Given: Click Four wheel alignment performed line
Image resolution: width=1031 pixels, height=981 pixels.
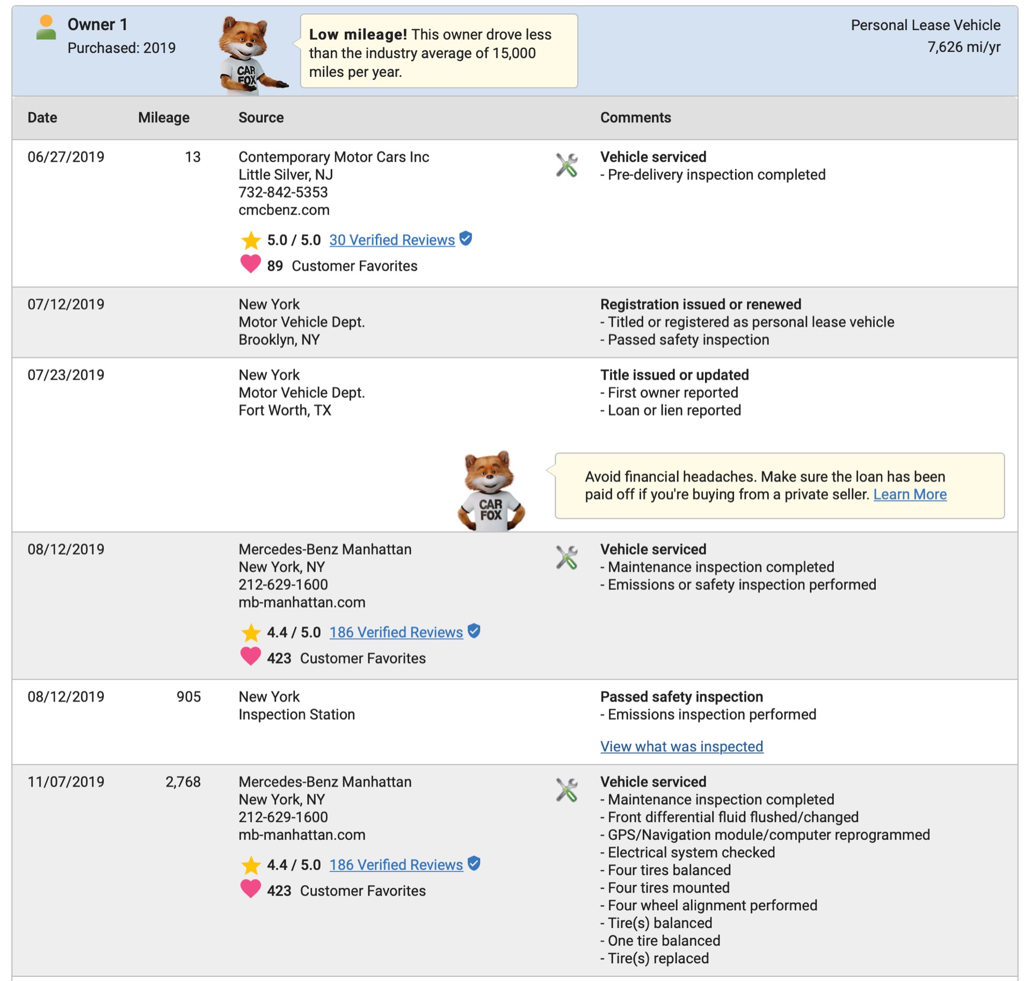Looking at the screenshot, I should pyautogui.click(x=709, y=906).
